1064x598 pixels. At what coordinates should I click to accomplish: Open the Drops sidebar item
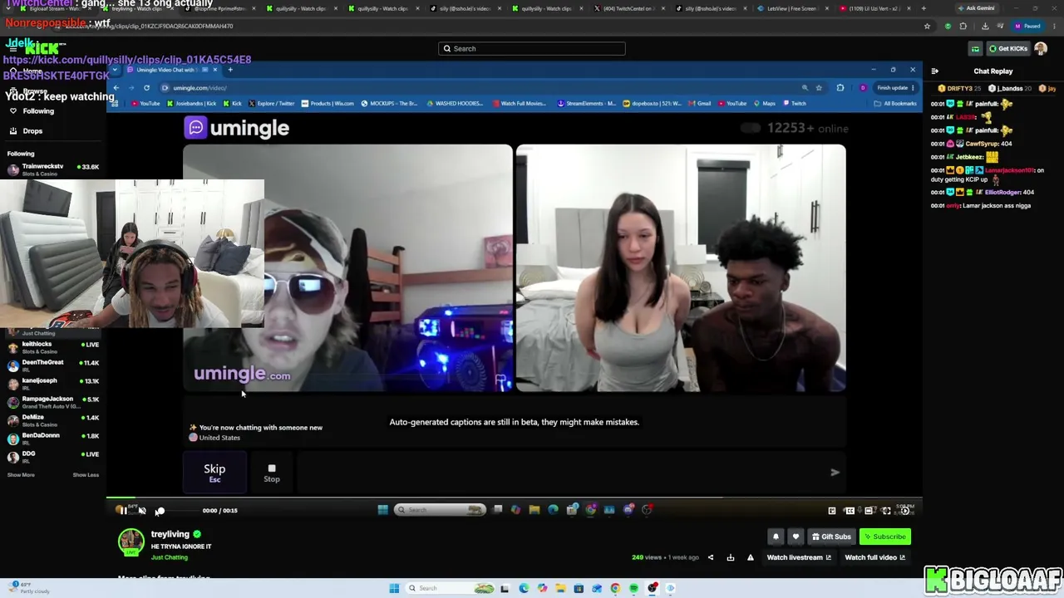27,130
